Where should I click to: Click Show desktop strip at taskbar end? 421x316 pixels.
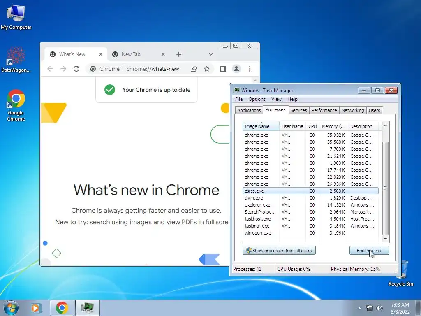418,308
